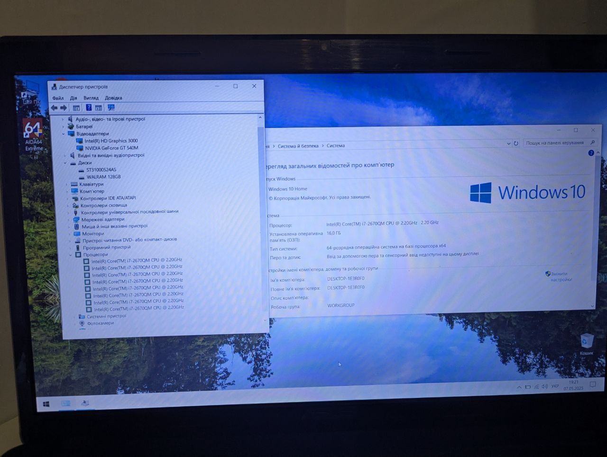The image size is (607, 457).
Task: Click Система й безпека breadcrumb in System window
Action: pos(298,146)
